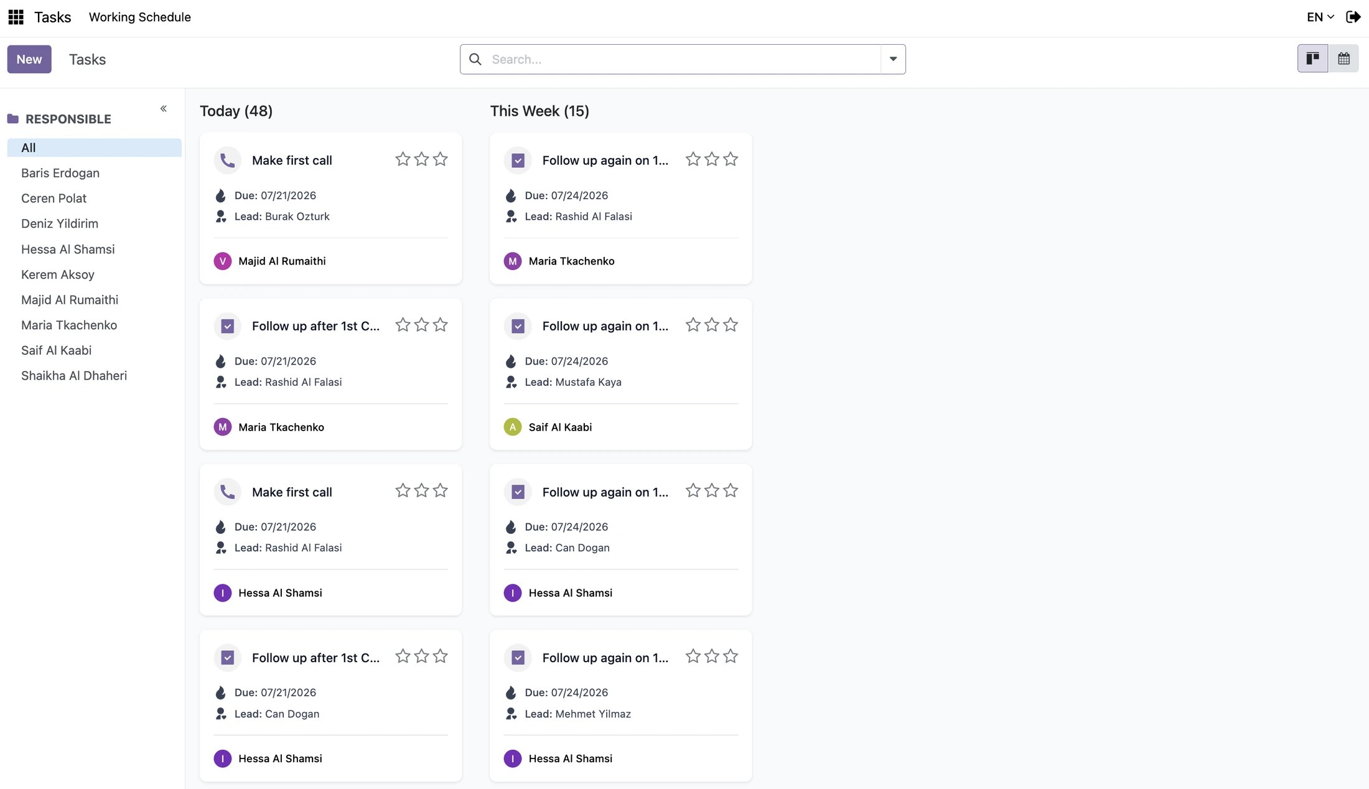Set first priority star on Burak Ozturk card

coord(403,159)
